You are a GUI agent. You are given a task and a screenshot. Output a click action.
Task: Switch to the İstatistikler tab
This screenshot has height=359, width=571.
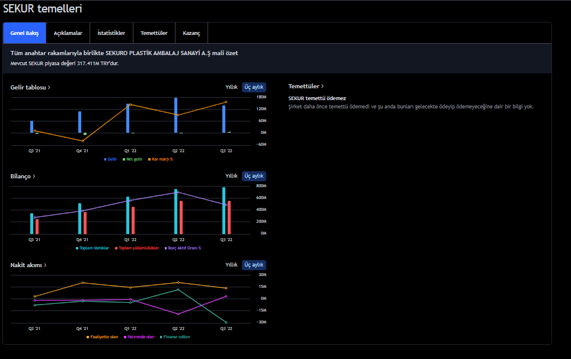[x=111, y=33]
